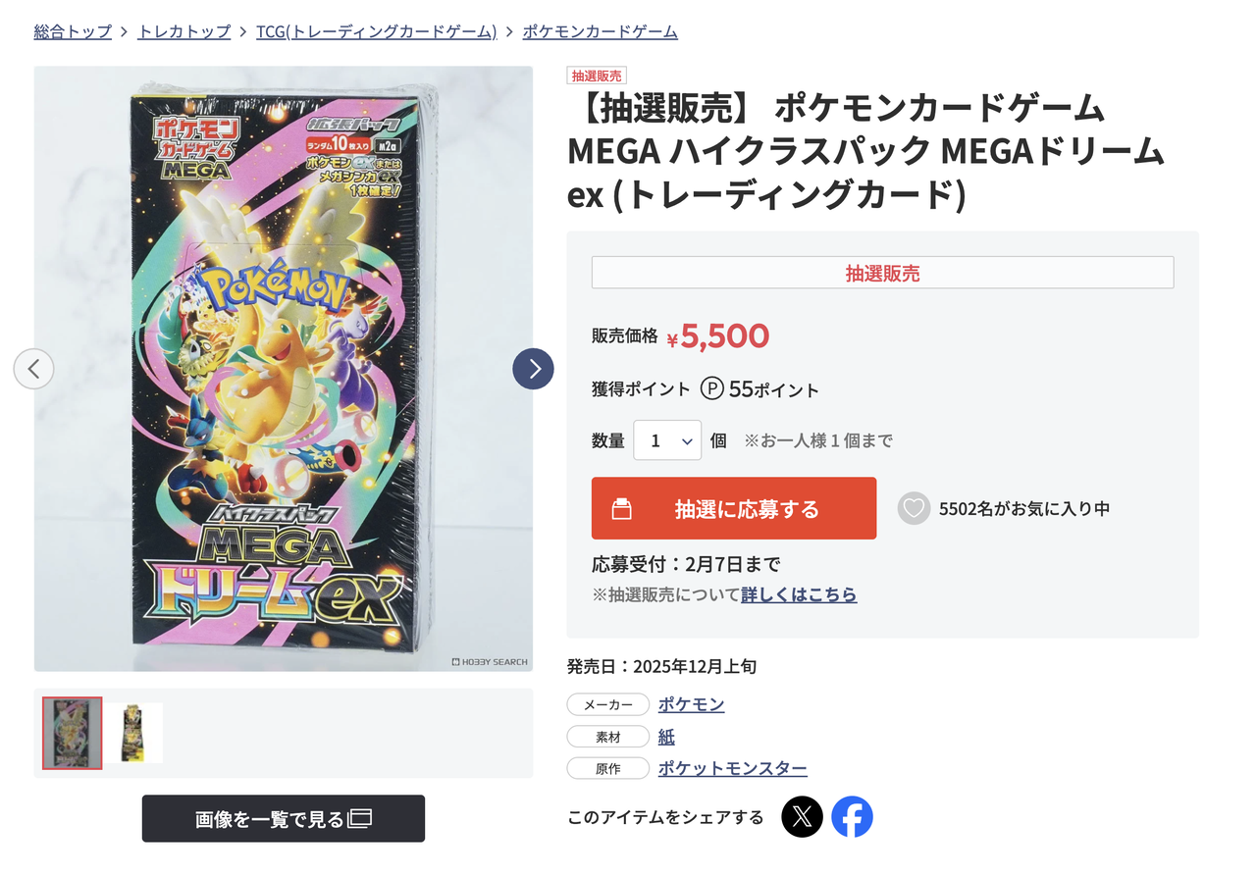Share the item on X

pos(802,816)
